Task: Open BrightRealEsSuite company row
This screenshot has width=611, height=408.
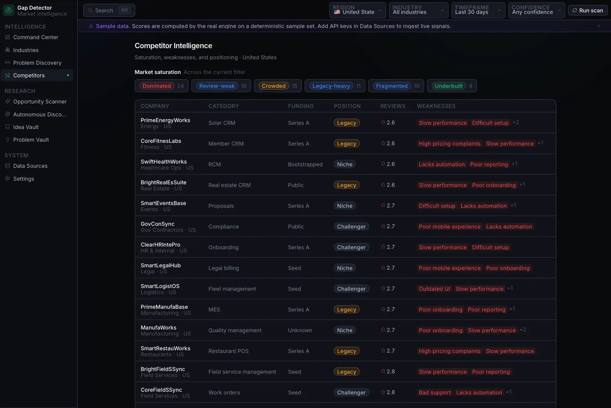Action: [345, 185]
